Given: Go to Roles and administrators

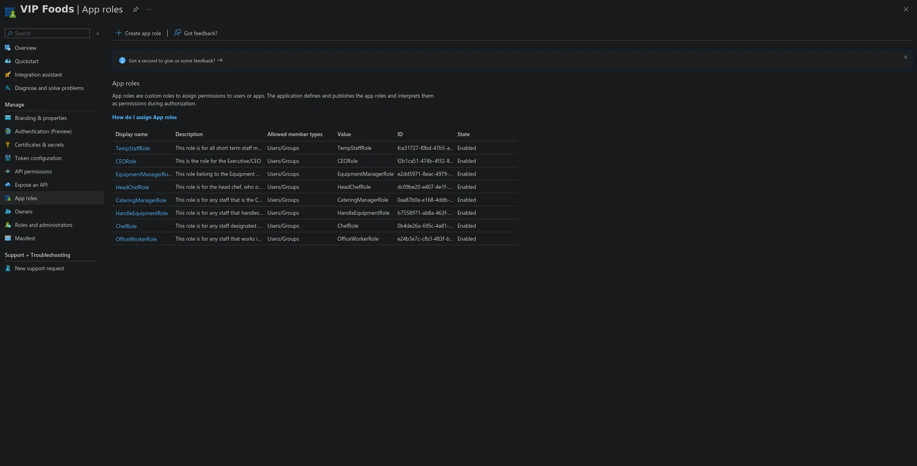Looking at the screenshot, I should 44,225.
